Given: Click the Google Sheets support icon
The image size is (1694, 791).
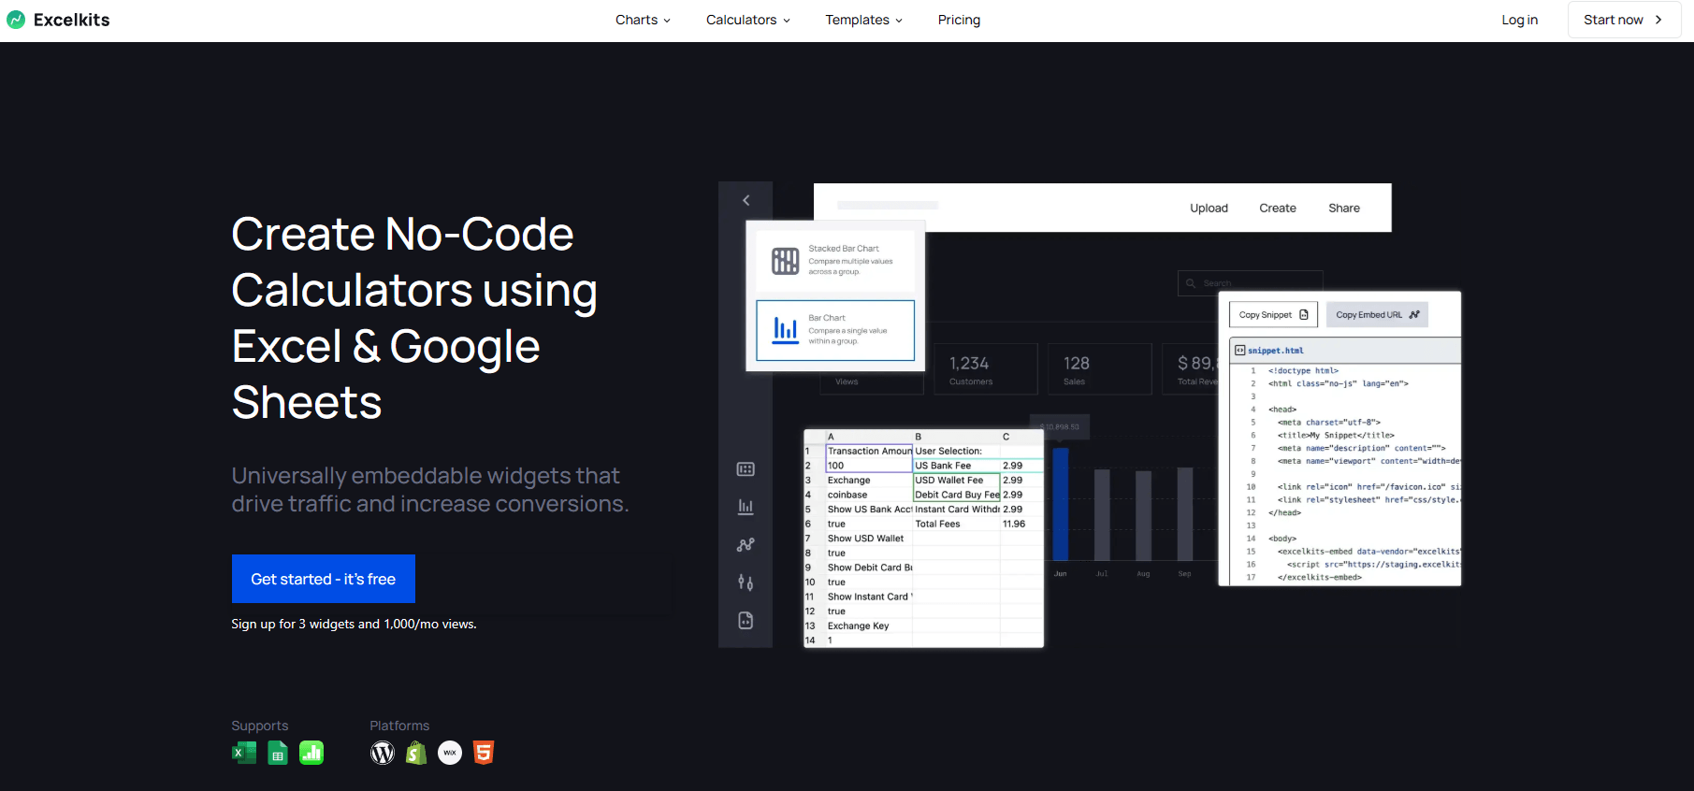Looking at the screenshot, I should (x=278, y=753).
